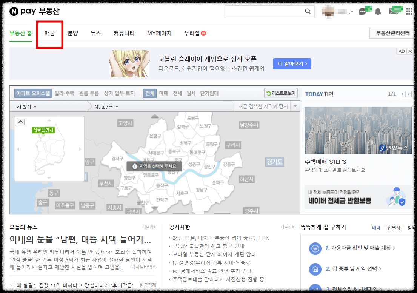The image size is (417, 293).
Task: Click the won-sign step 1 icon
Action: 315,248
